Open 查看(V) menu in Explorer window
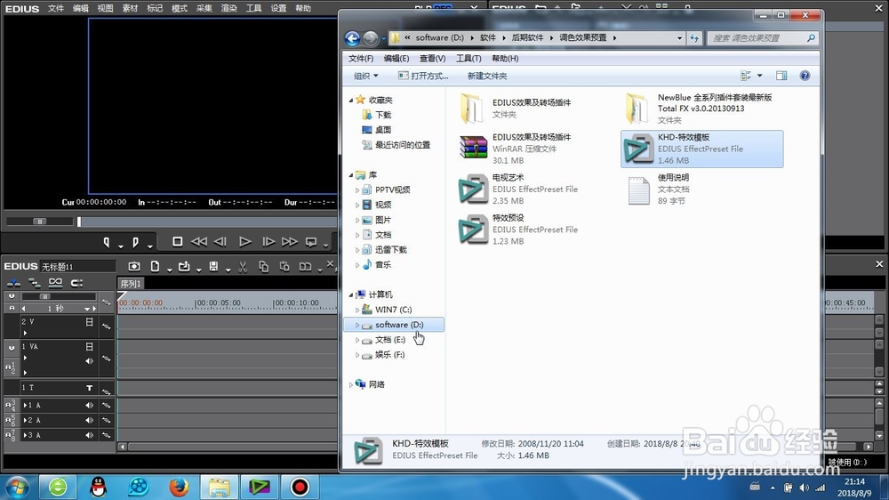Screen dimensions: 889x500 click(432, 59)
